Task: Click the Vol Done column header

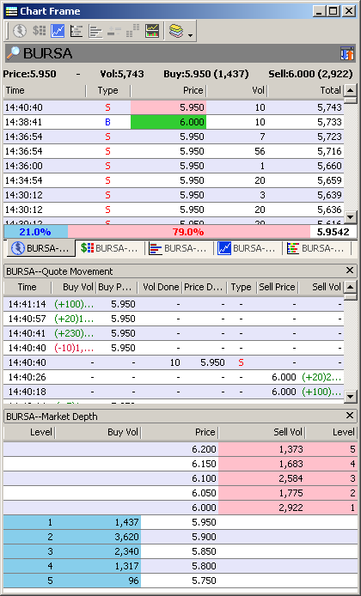Action: coord(160,287)
